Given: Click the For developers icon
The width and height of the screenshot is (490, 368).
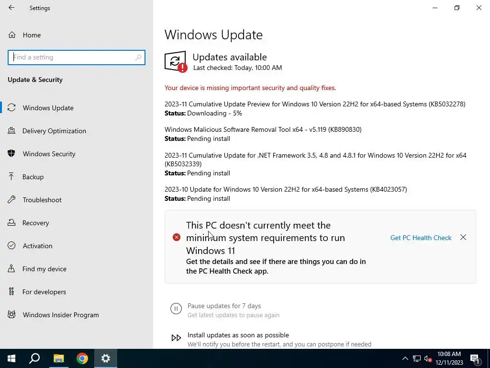Looking at the screenshot, I should coord(11,292).
